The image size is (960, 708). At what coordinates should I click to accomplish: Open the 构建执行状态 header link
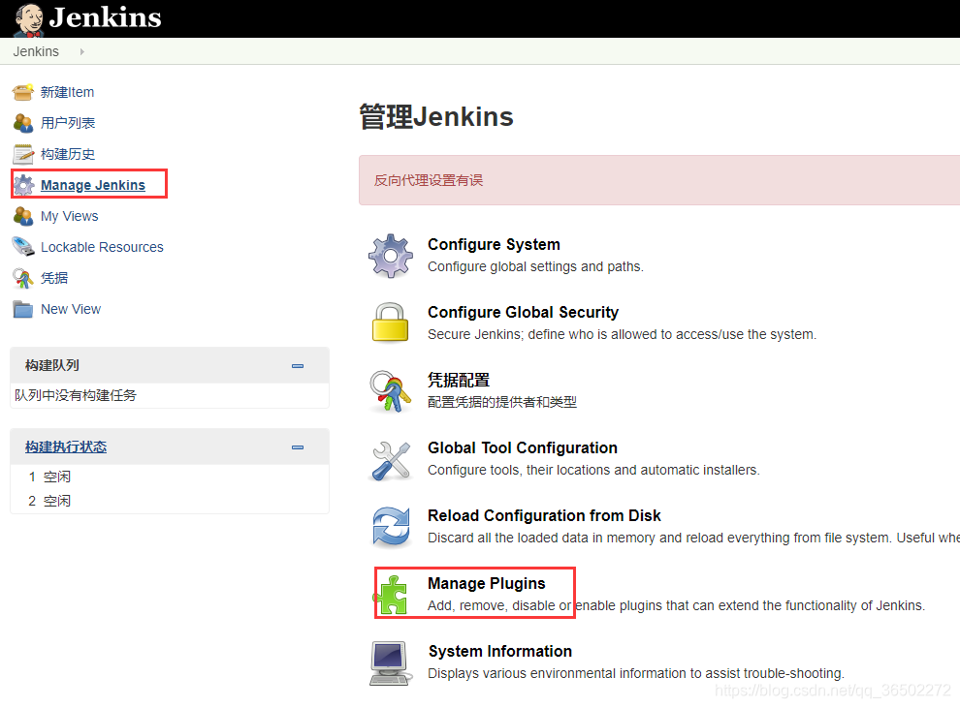tap(66, 446)
